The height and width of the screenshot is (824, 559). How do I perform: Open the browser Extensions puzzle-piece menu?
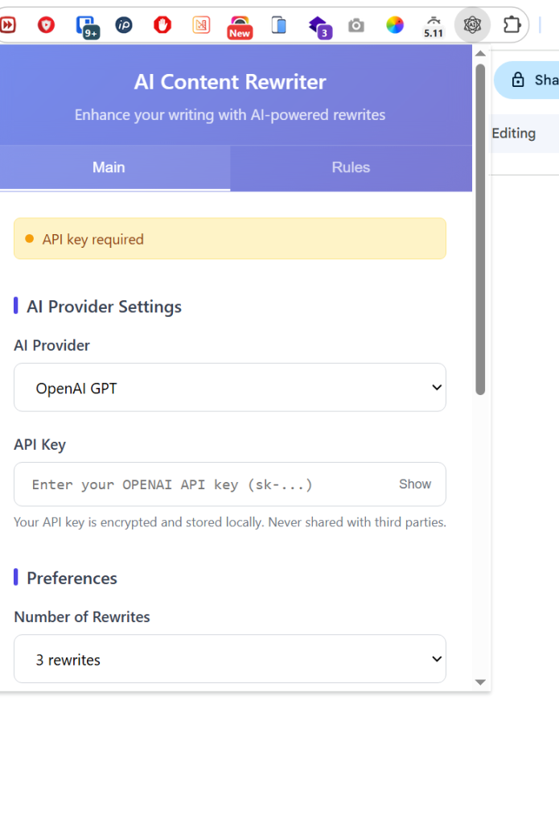(512, 25)
